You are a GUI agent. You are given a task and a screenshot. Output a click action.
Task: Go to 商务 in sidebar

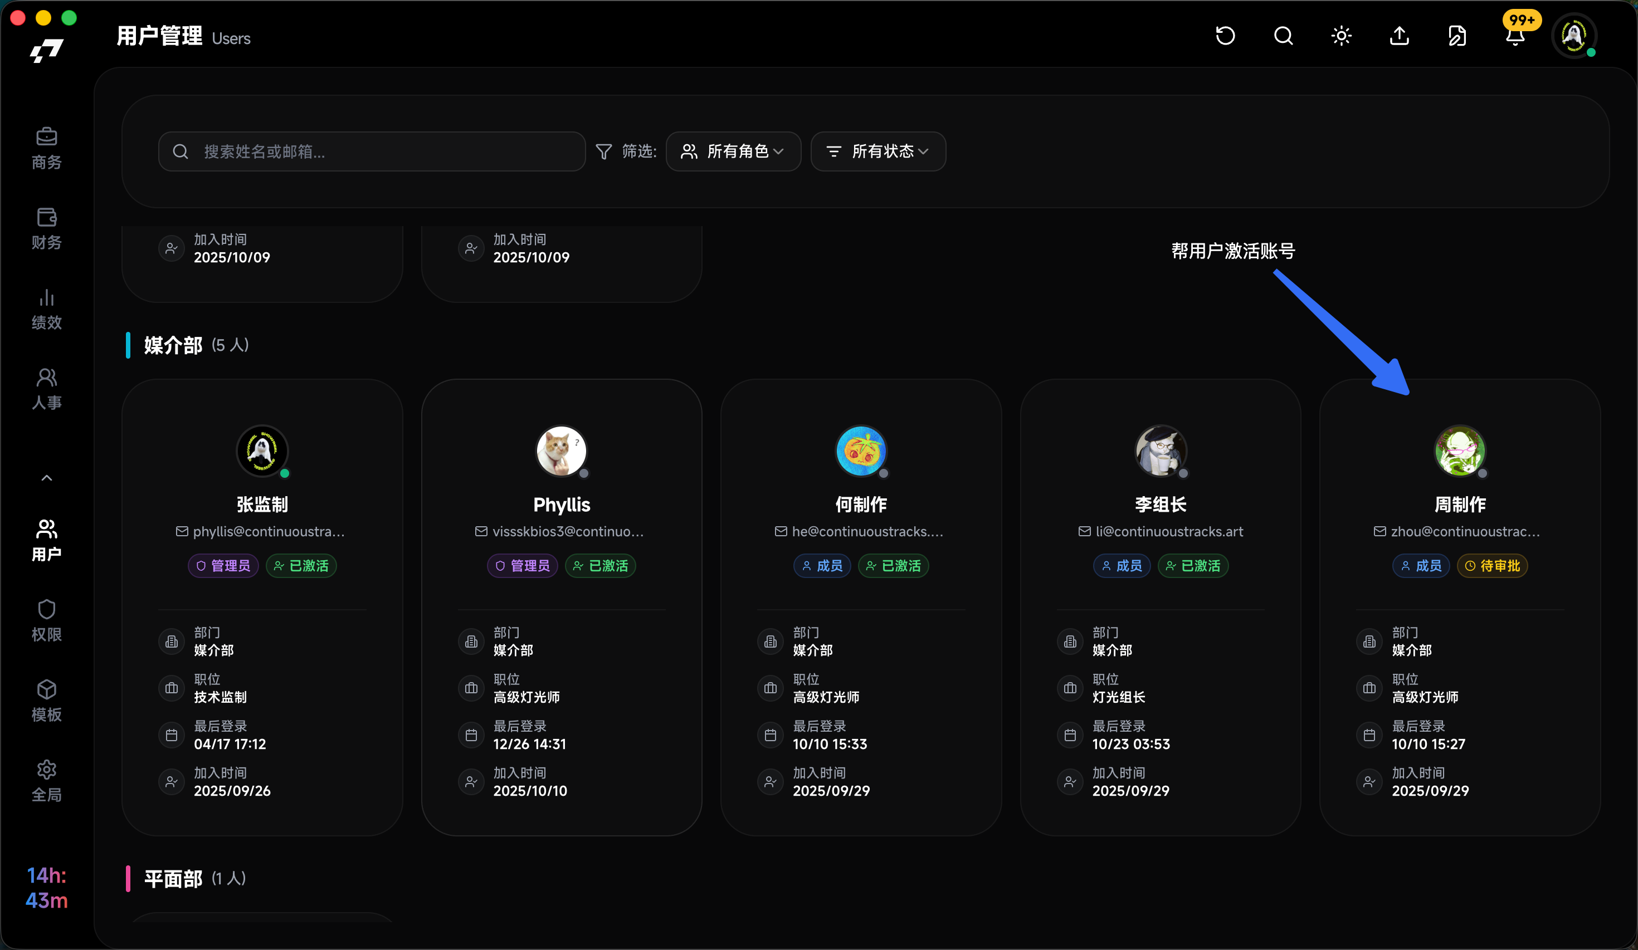pos(47,148)
